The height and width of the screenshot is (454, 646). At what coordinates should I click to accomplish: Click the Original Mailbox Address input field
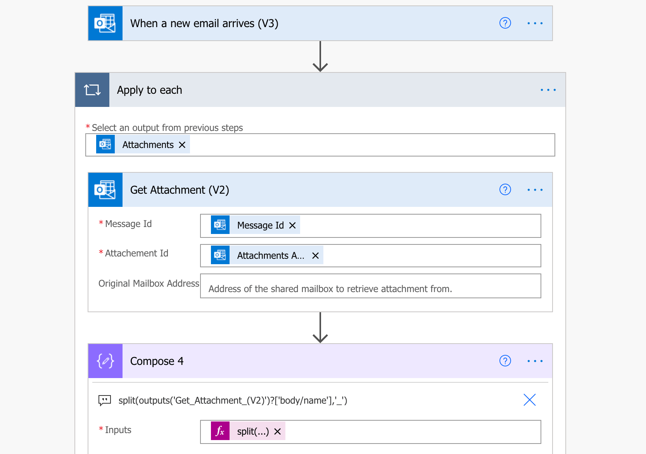pos(370,287)
